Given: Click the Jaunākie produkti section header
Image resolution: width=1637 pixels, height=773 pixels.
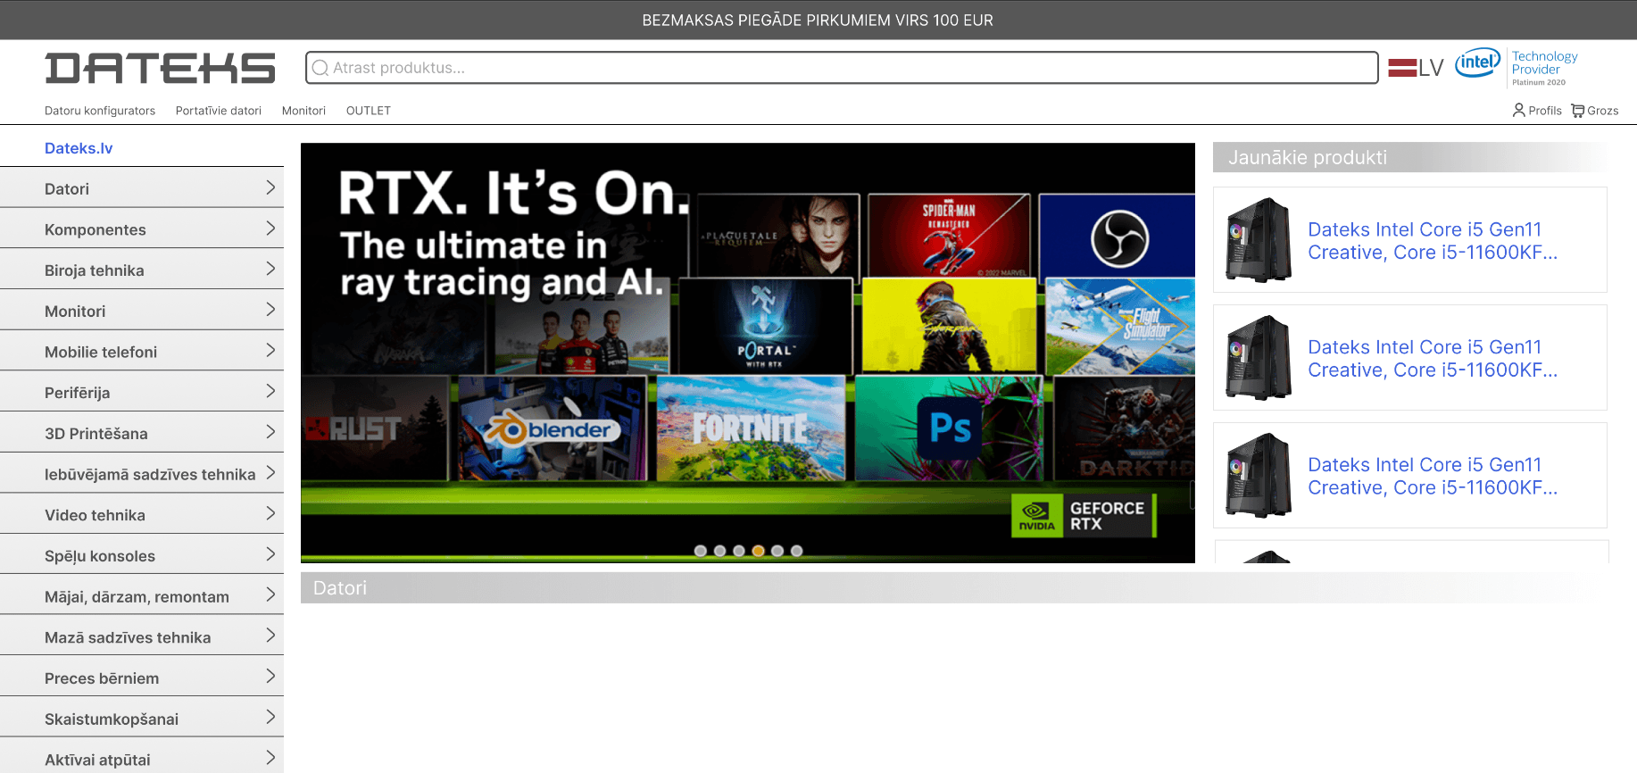Looking at the screenshot, I should [x=1410, y=157].
